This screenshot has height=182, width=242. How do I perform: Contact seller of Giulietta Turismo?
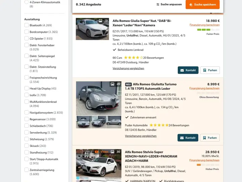(188, 138)
